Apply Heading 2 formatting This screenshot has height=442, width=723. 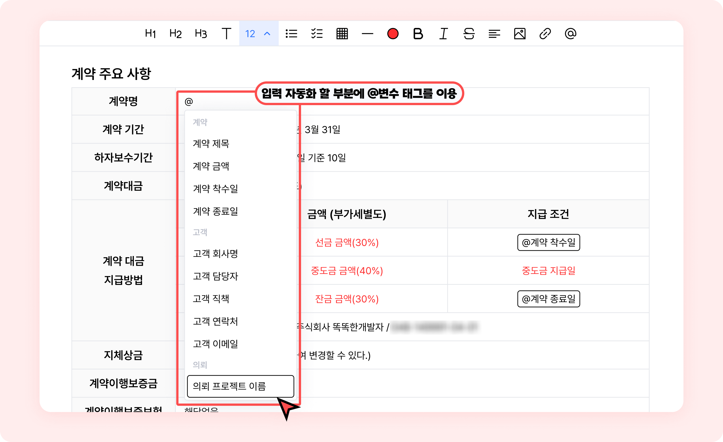[x=175, y=33]
